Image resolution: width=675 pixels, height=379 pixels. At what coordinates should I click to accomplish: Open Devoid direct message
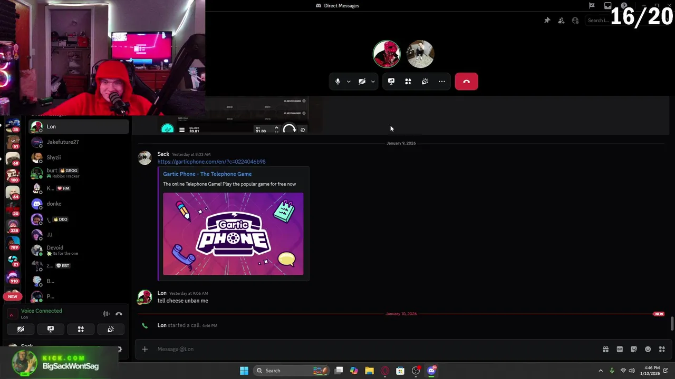(79, 250)
